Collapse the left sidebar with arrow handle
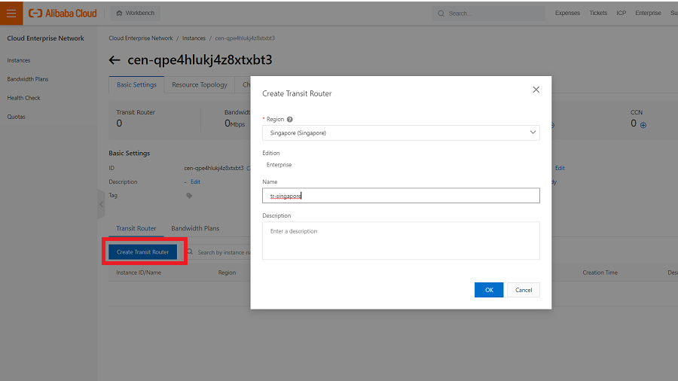The width and height of the screenshot is (678, 381). pos(101,204)
